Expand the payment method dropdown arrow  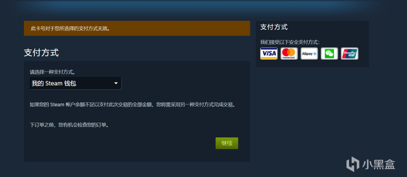pos(116,83)
